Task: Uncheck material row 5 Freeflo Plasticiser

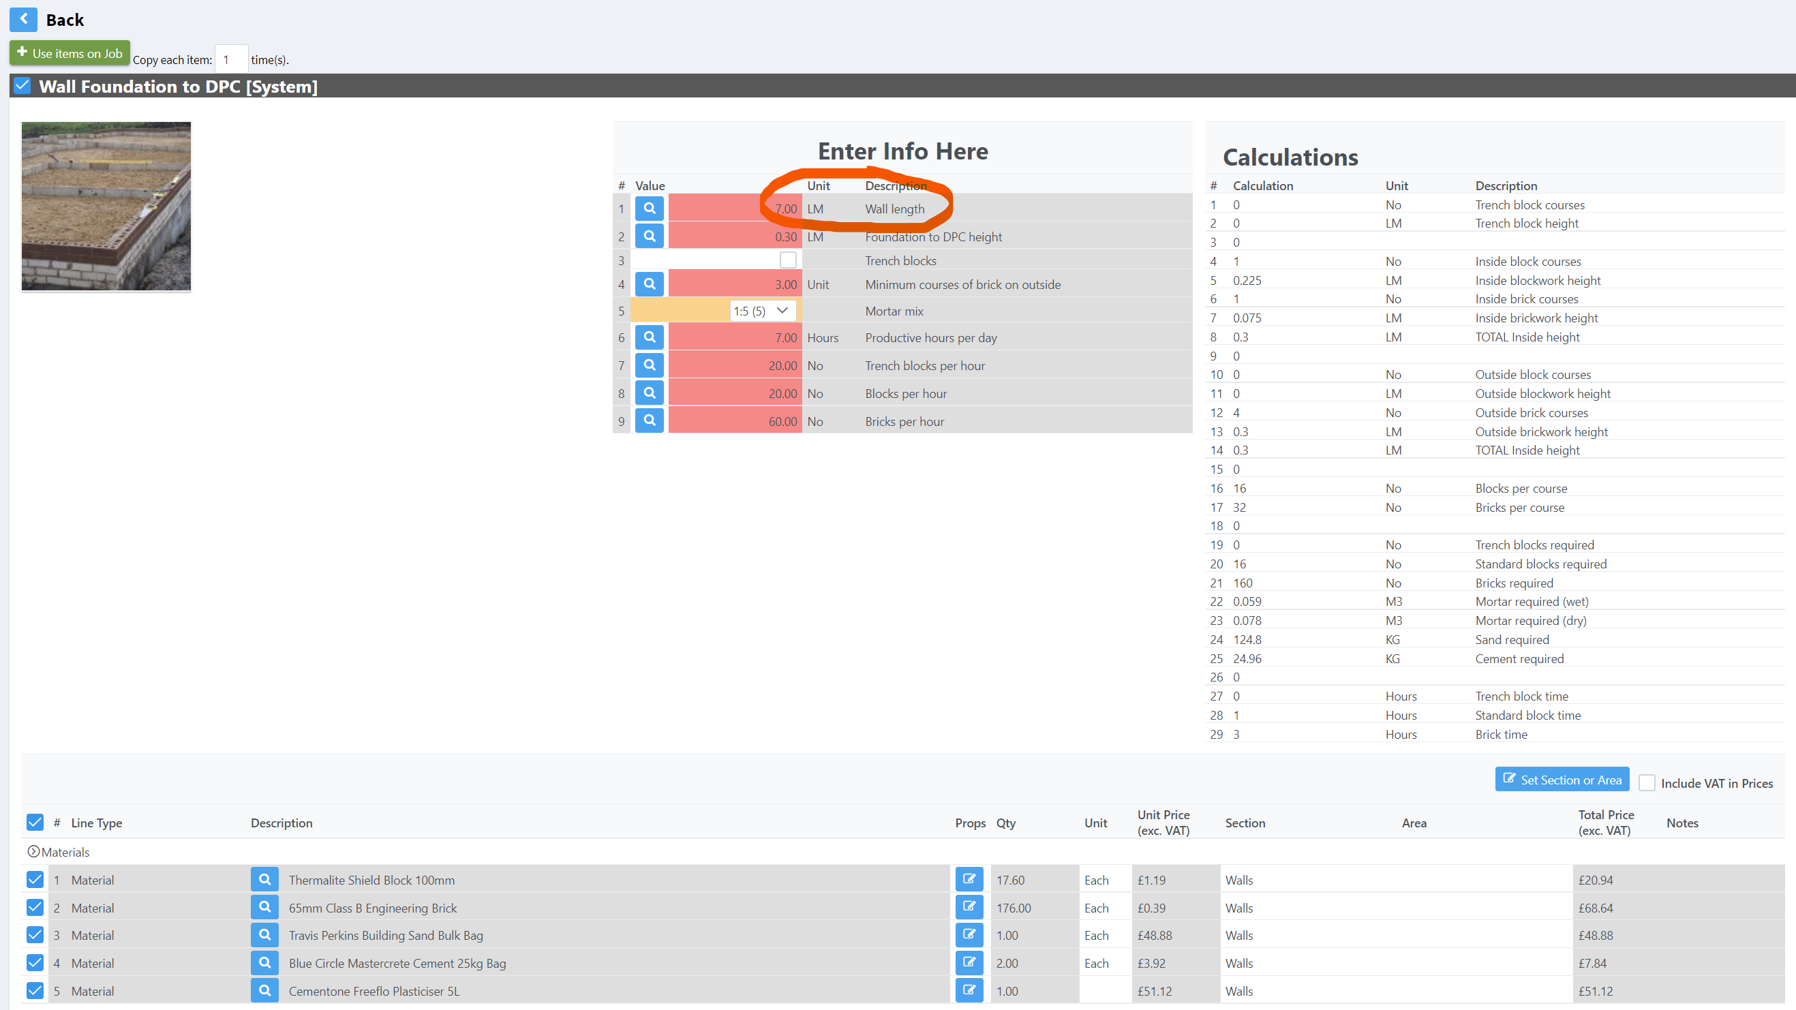Action: [35, 990]
